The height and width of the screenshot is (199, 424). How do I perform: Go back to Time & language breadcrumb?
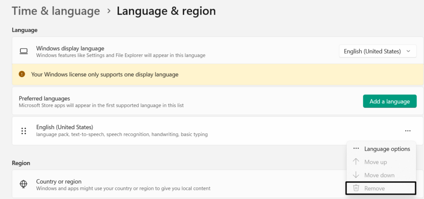pyautogui.click(x=56, y=11)
